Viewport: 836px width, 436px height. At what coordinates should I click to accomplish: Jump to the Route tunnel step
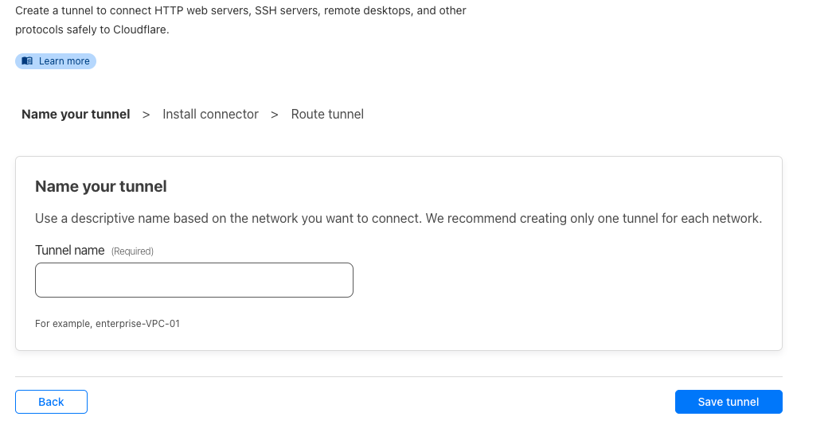coord(327,114)
